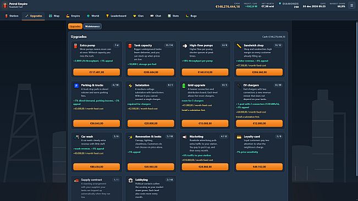
Task: Select the Upgrades navigation tab
Action: tap(34, 16)
